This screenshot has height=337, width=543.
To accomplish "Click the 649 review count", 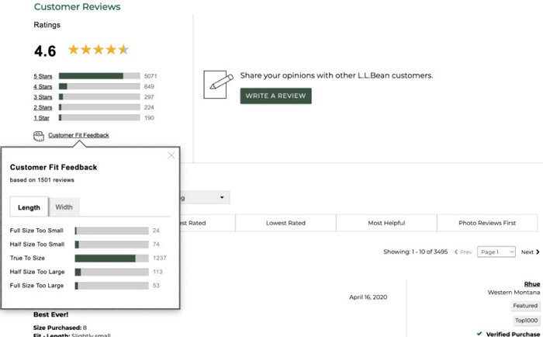I will (x=149, y=87).
